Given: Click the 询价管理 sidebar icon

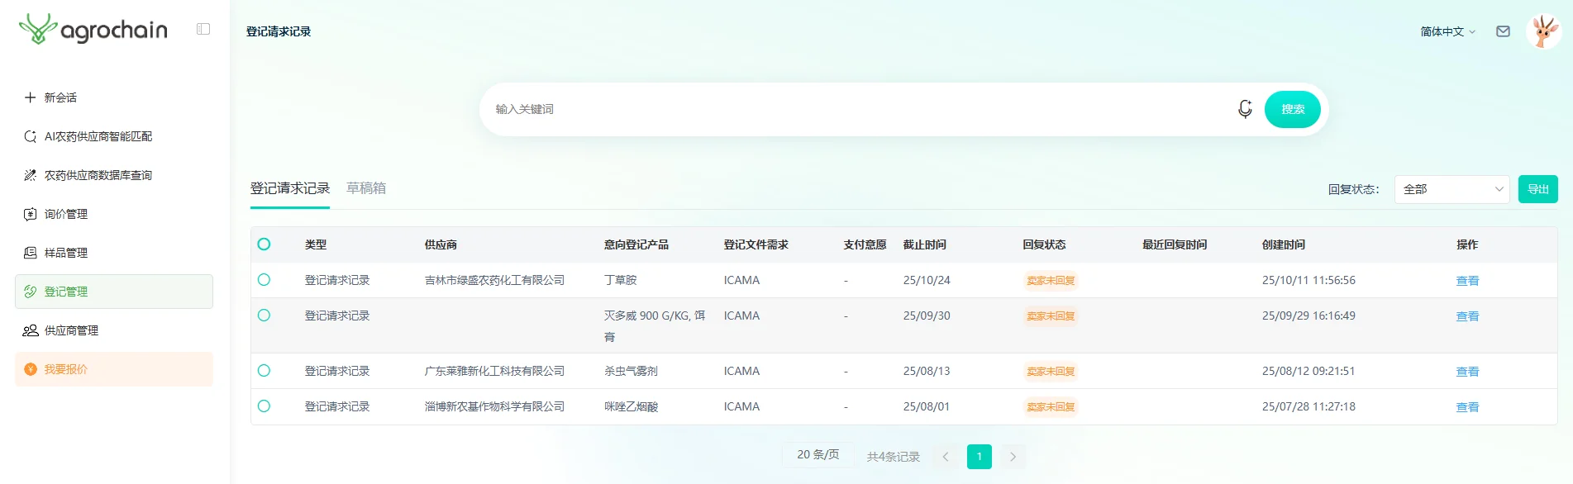Looking at the screenshot, I should click(x=30, y=214).
